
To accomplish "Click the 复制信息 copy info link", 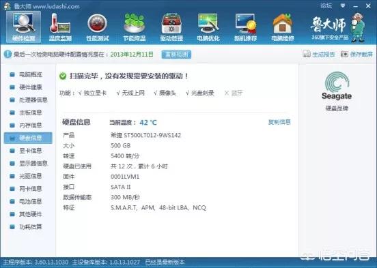I will [x=279, y=122].
